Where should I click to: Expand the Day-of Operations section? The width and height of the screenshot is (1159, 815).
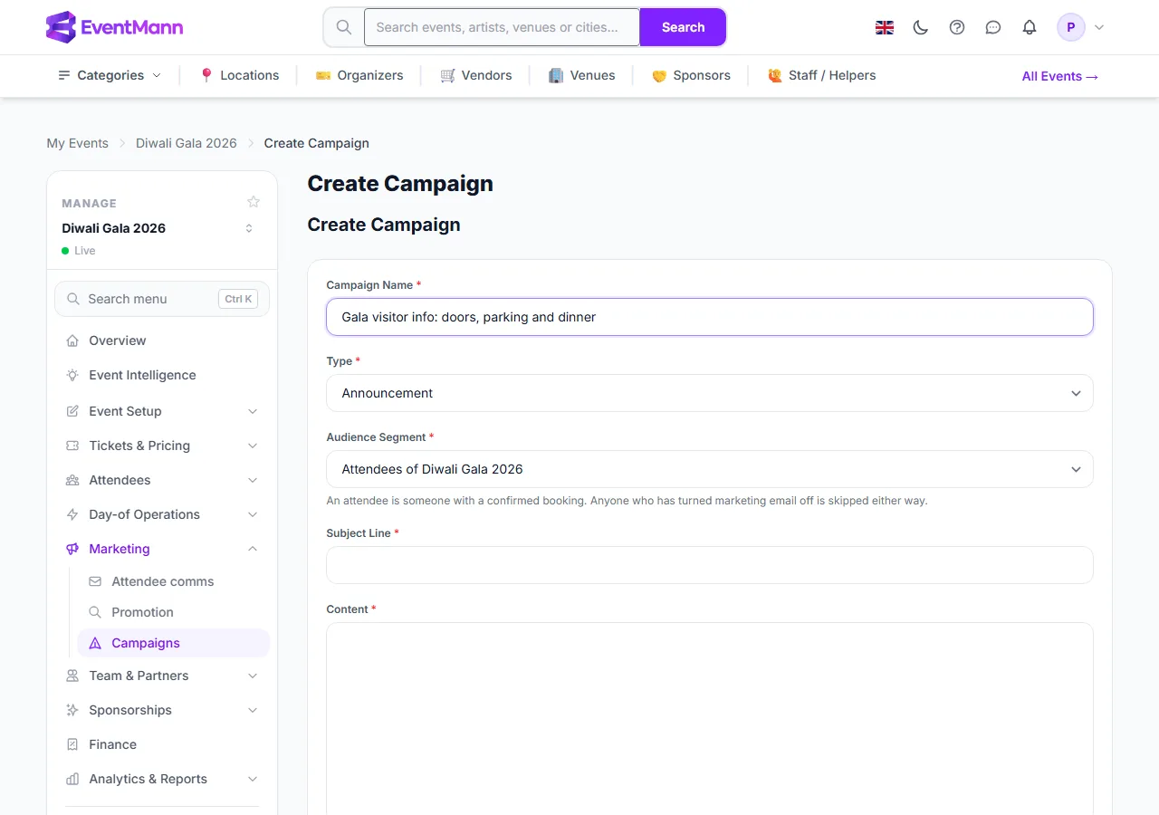162,514
